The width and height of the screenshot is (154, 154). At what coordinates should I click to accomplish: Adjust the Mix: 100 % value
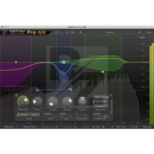coord(121,127)
